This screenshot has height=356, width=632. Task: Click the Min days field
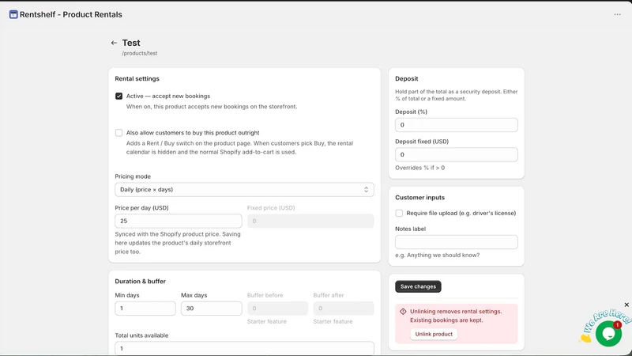(x=145, y=309)
